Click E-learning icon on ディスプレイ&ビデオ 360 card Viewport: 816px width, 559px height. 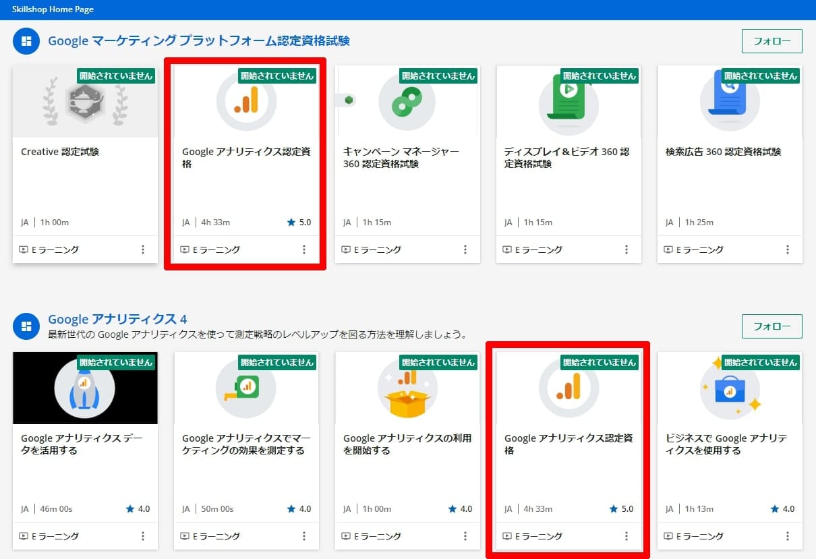(x=508, y=249)
